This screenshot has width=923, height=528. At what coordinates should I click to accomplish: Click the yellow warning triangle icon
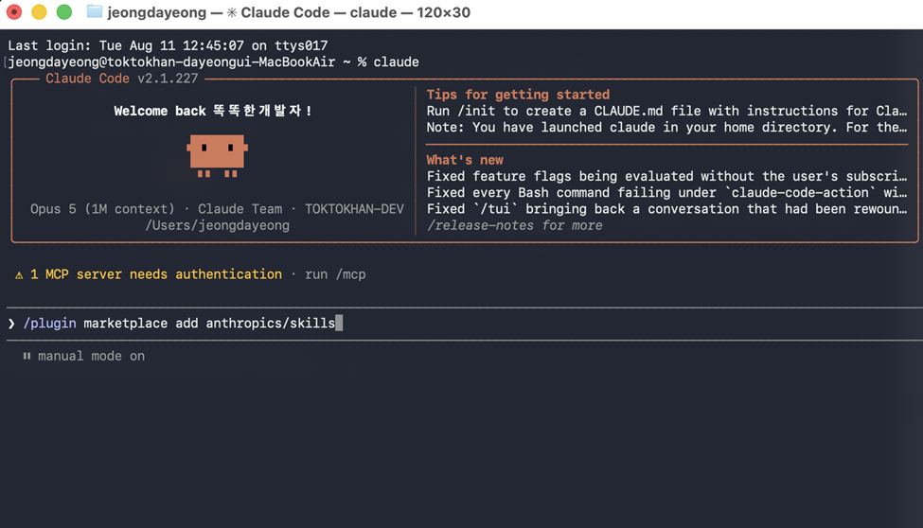(x=19, y=275)
